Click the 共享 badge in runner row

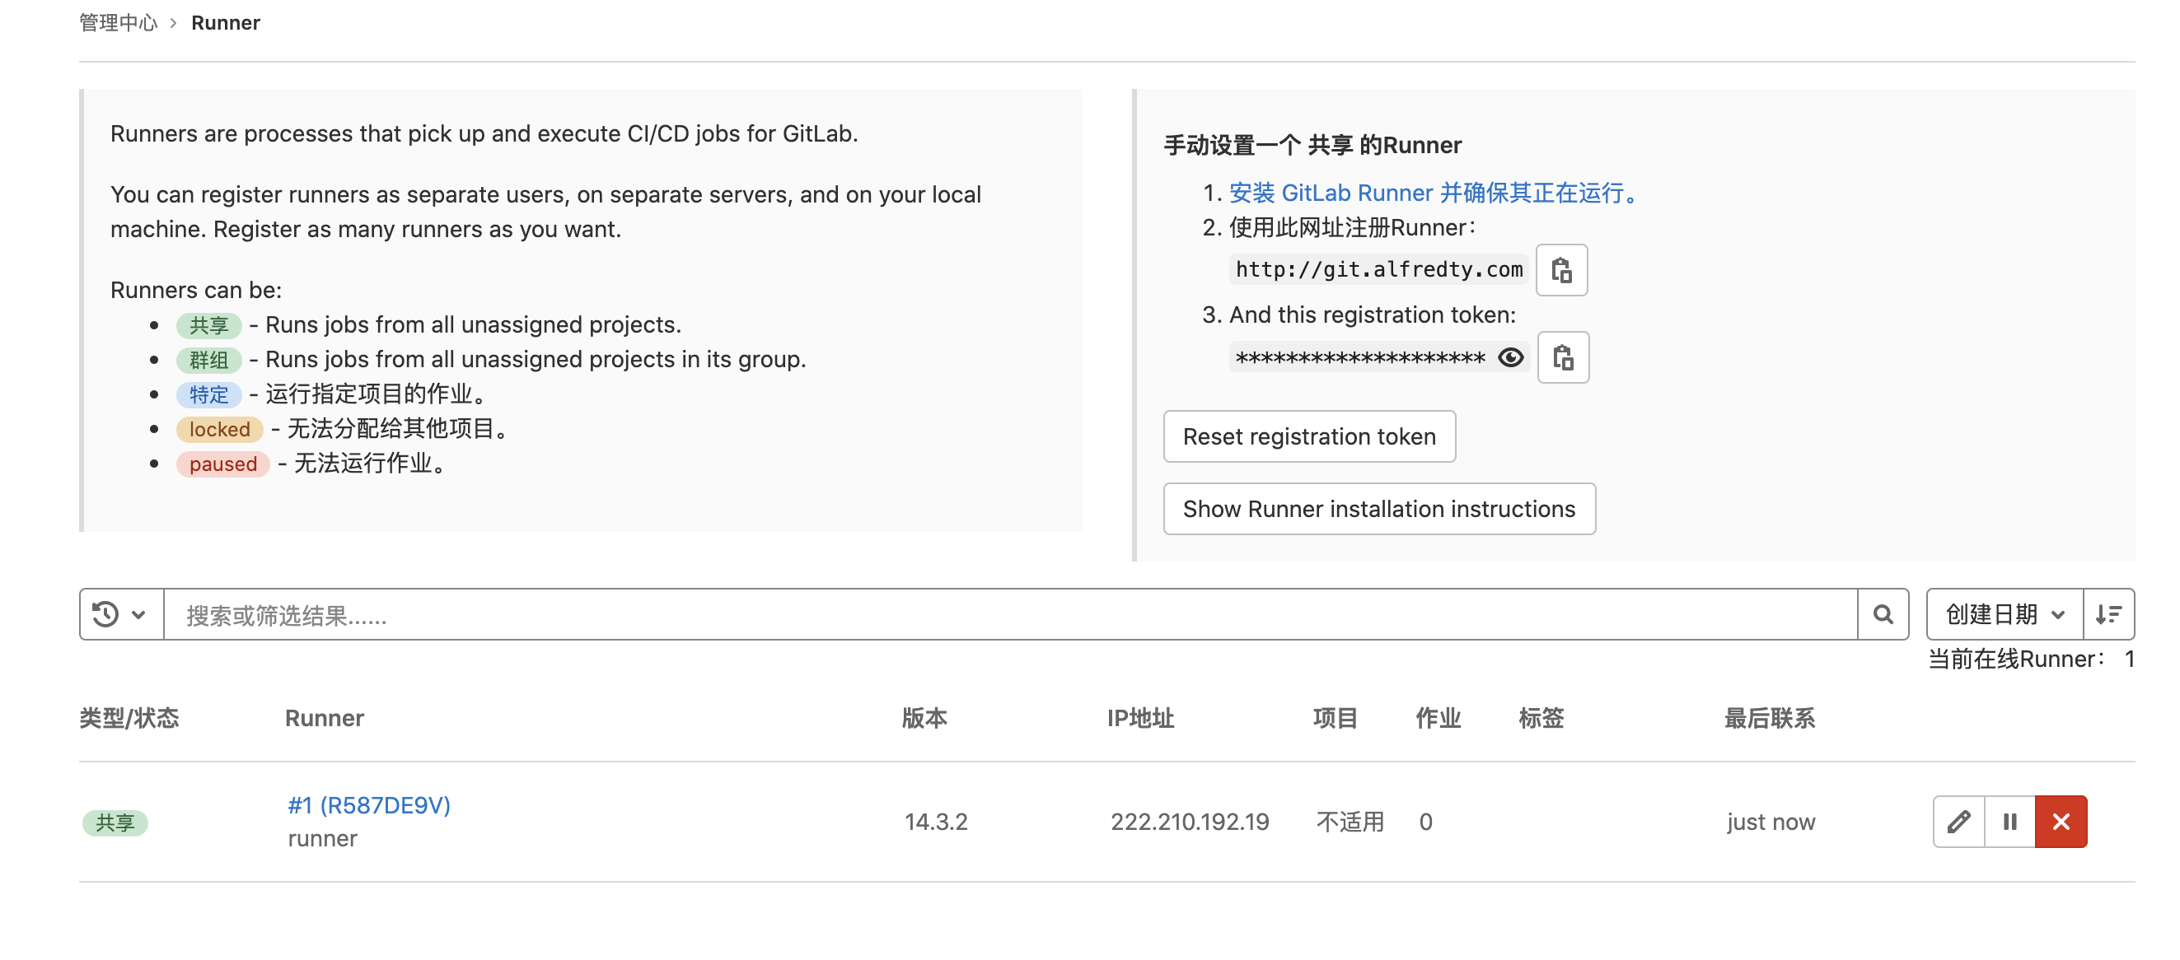coord(115,823)
